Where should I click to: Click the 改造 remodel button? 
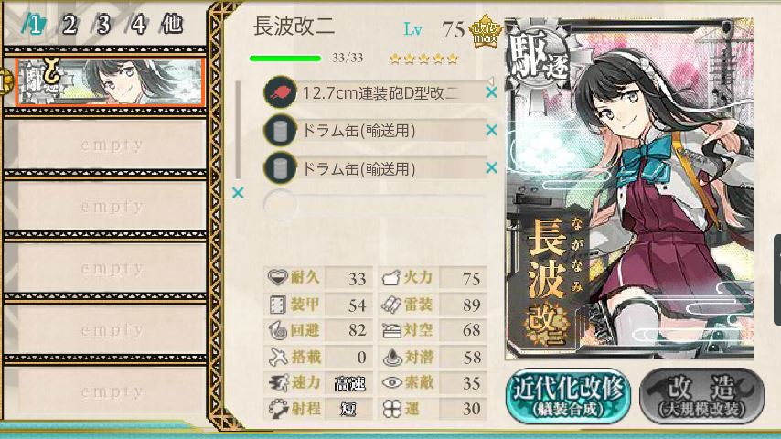701,396
